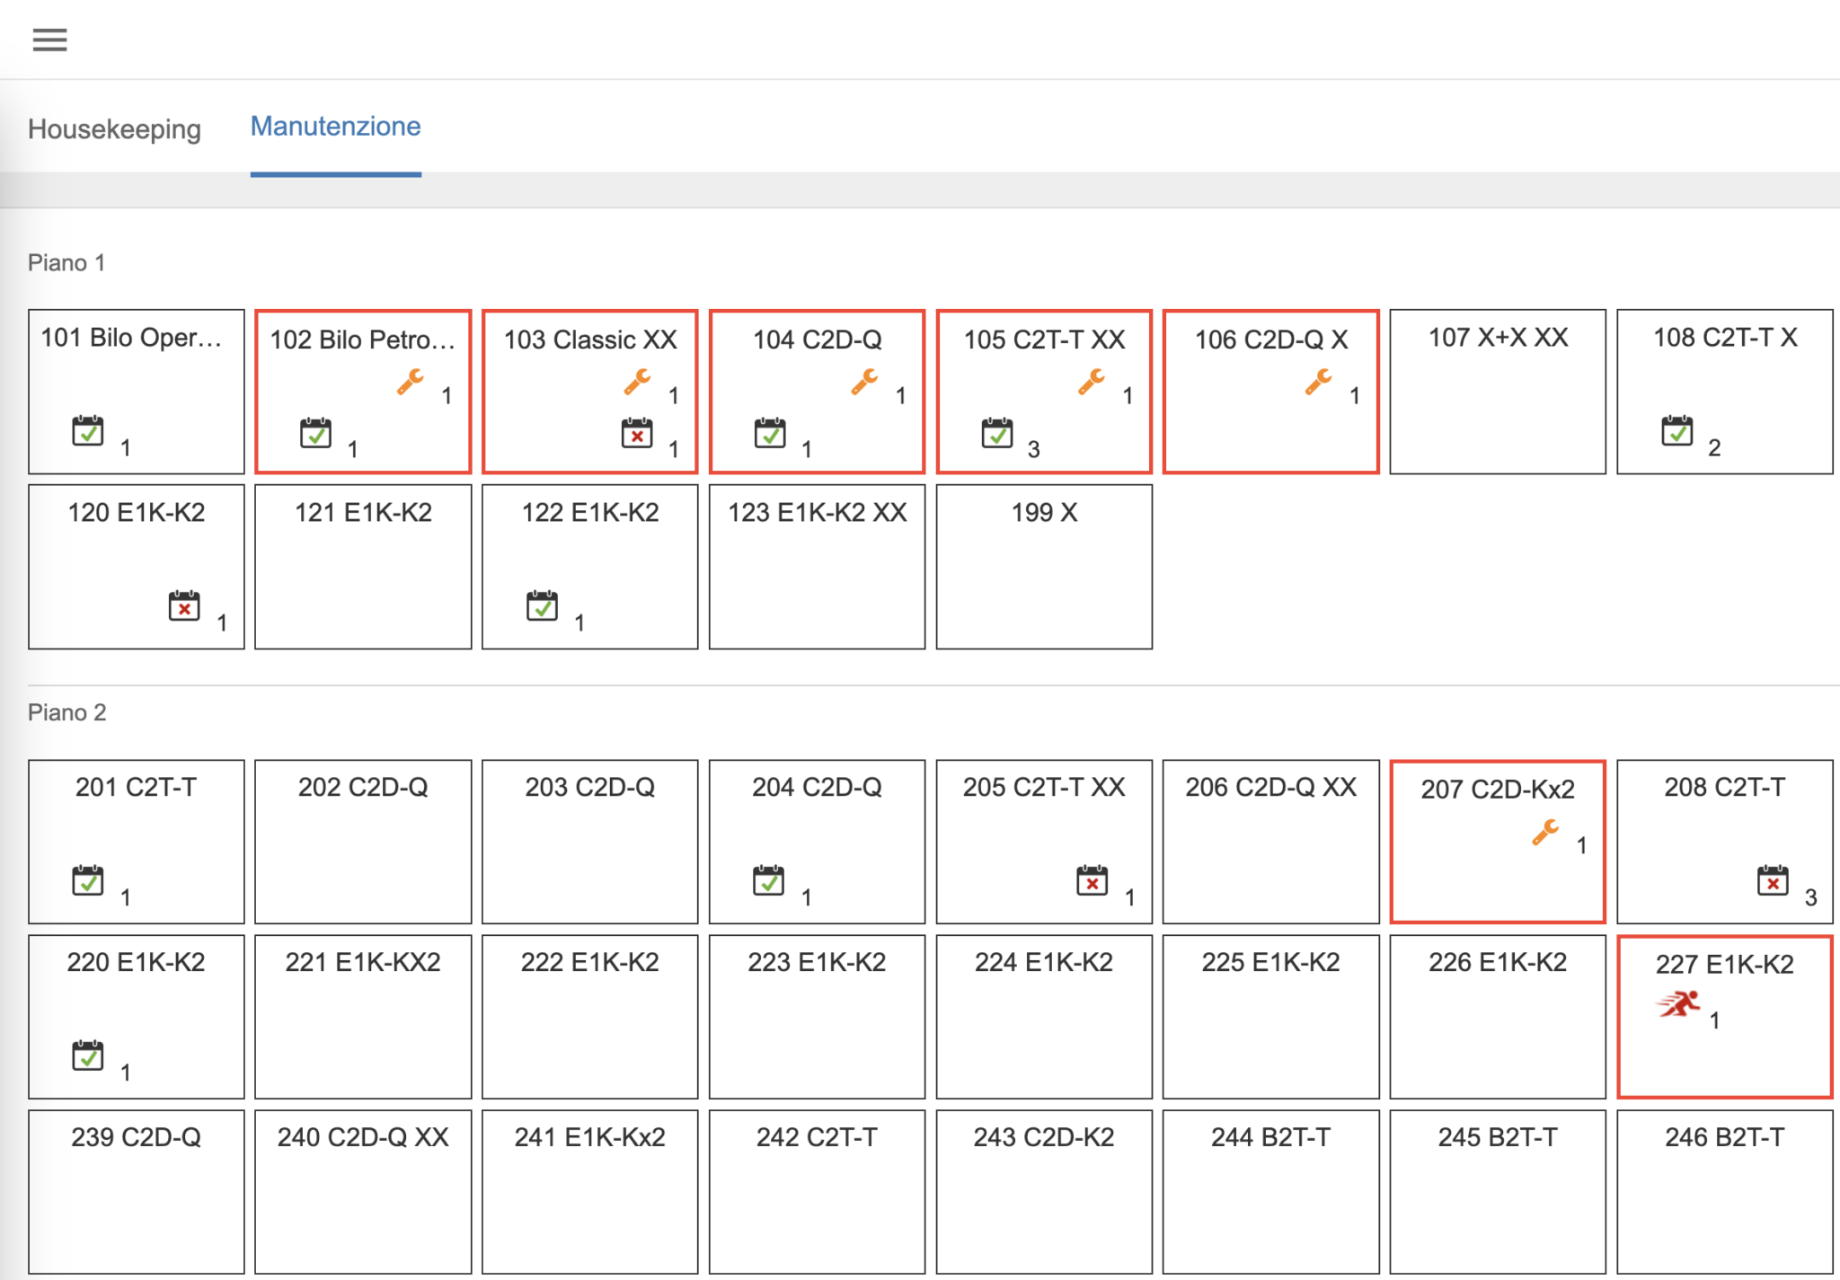Screen dimensions: 1840x1280
Task: Click green-check calendar icon in room 201
Action: coord(88,880)
